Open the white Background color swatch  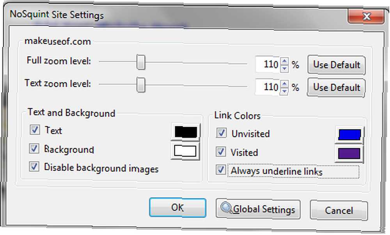[x=186, y=151]
